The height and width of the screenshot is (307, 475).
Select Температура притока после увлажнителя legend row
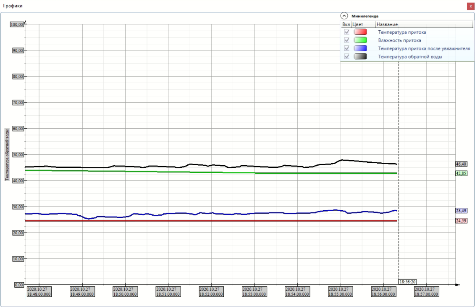[x=424, y=48]
